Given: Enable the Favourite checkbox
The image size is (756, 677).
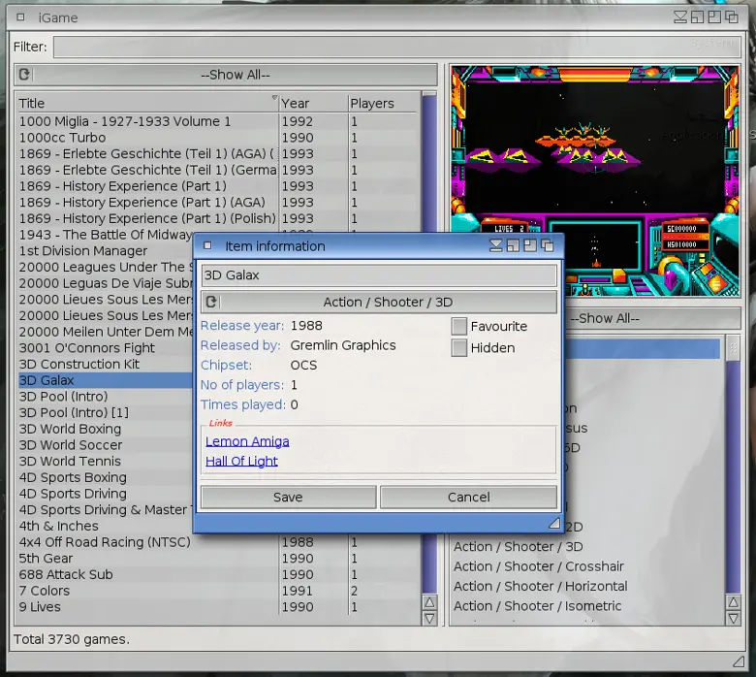Looking at the screenshot, I should click(459, 326).
